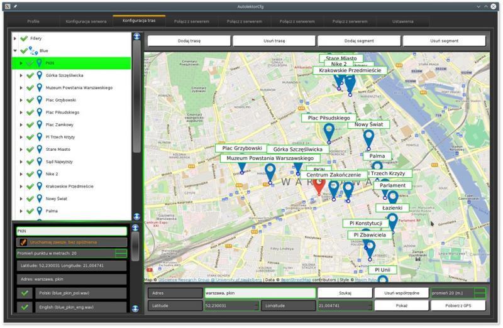Click the Nowy Świat blue map pin
Screen dimensions: 503x328
[368, 139]
